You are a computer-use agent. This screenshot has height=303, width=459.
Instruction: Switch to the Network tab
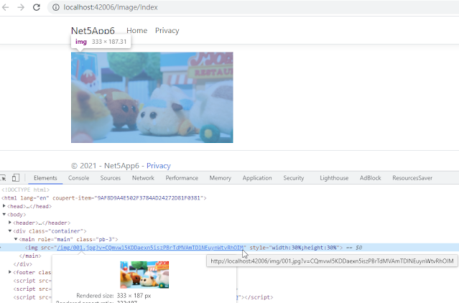143,178
